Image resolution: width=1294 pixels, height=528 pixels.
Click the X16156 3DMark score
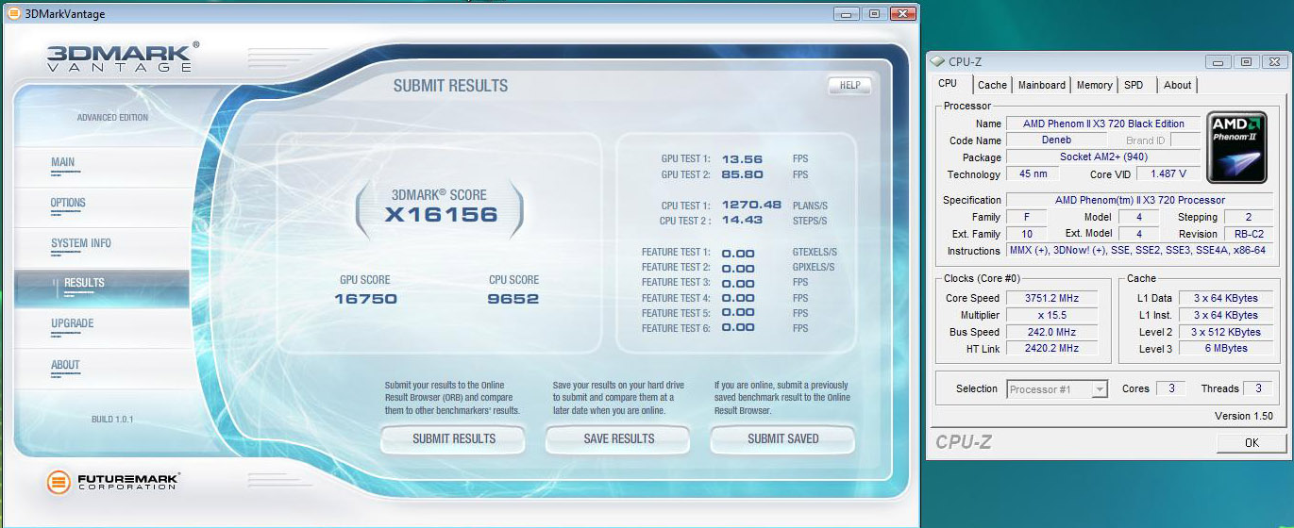(440, 215)
